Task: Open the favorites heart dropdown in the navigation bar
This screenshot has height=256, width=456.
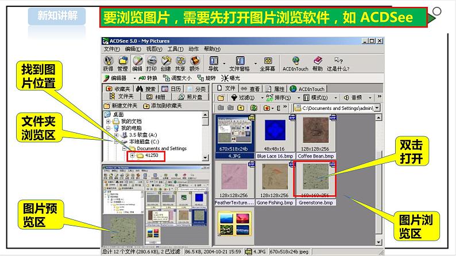Action: point(272,108)
